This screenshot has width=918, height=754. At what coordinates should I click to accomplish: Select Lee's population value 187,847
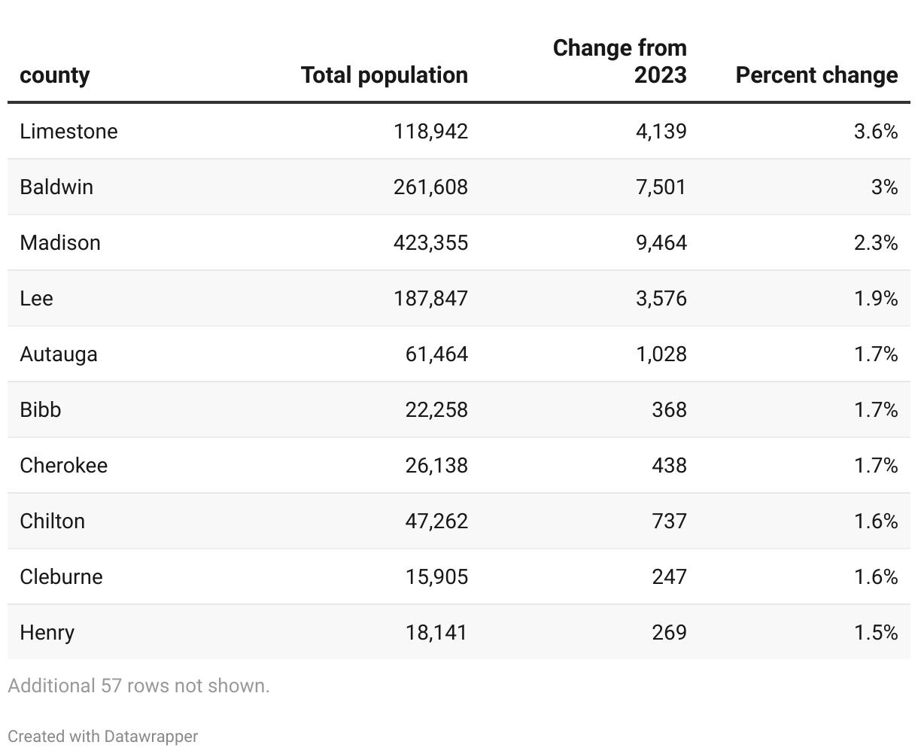pos(430,299)
